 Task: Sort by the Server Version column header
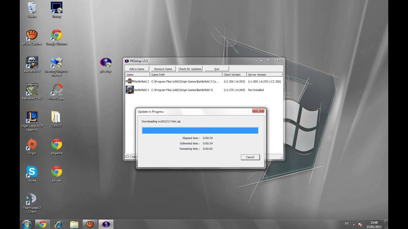tap(264, 74)
